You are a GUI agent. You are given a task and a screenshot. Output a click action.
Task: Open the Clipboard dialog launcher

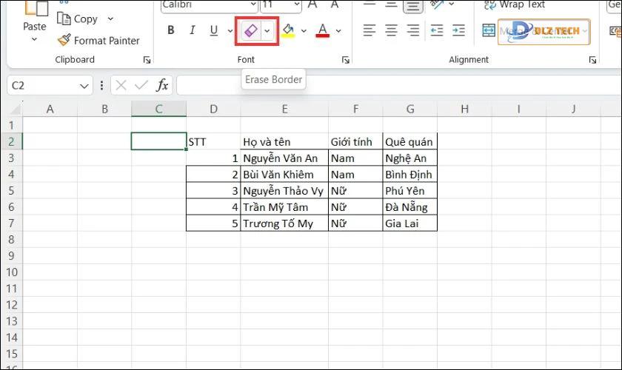[x=147, y=60]
